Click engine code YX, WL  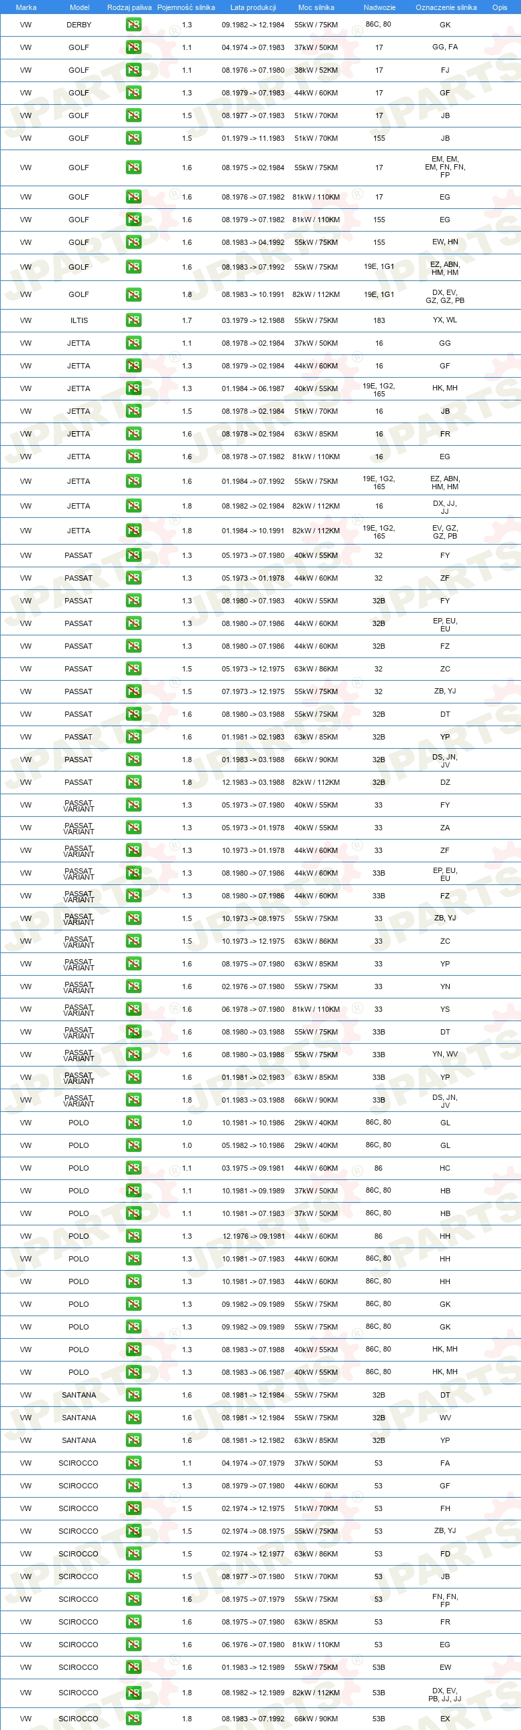pyautogui.click(x=445, y=320)
